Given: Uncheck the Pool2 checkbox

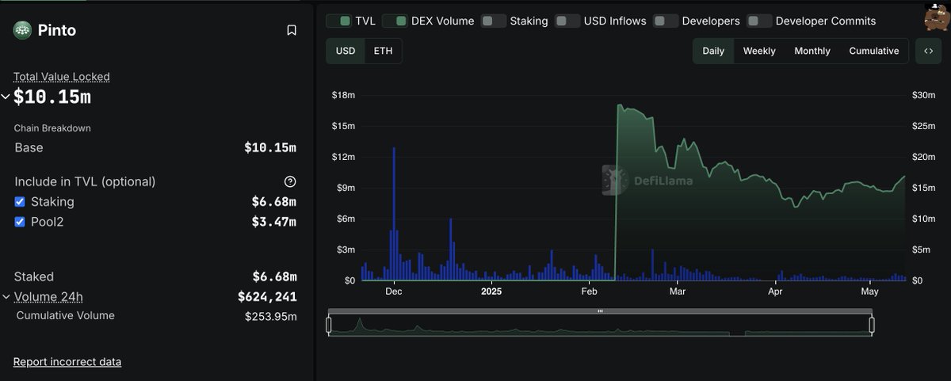Looking at the screenshot, I should pyautogui.click(x=20, y=222).
